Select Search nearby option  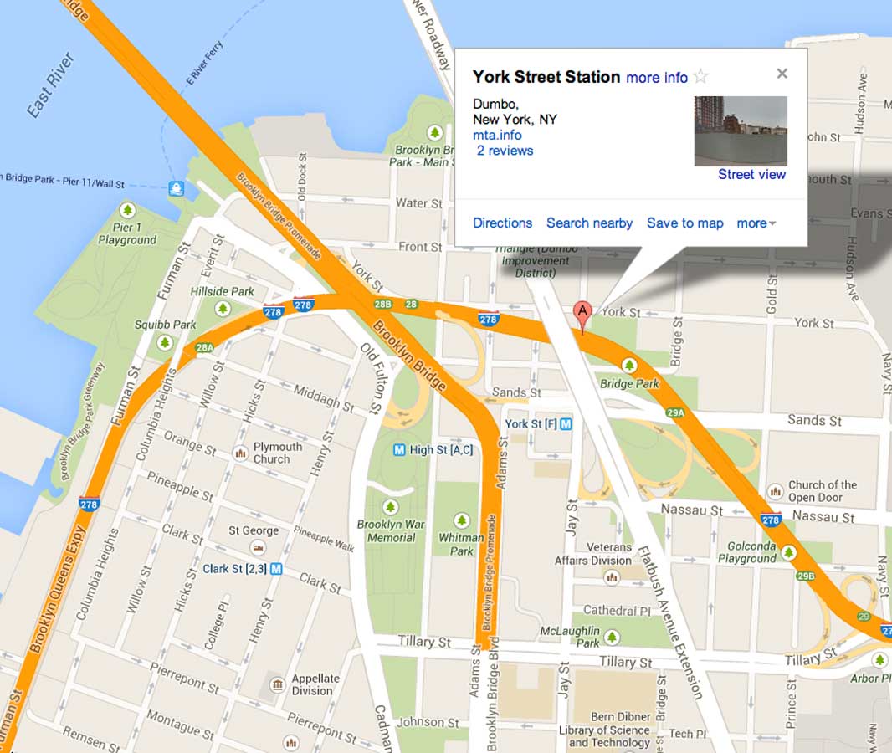coord(589,223)
